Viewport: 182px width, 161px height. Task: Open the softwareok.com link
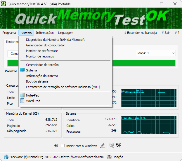[84, 157]
